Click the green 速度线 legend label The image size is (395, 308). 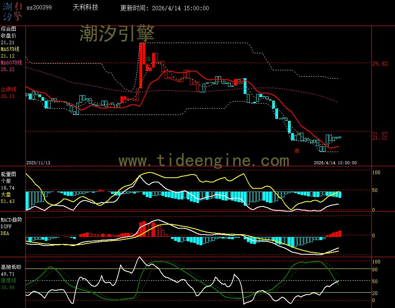[x=8, y=280]
